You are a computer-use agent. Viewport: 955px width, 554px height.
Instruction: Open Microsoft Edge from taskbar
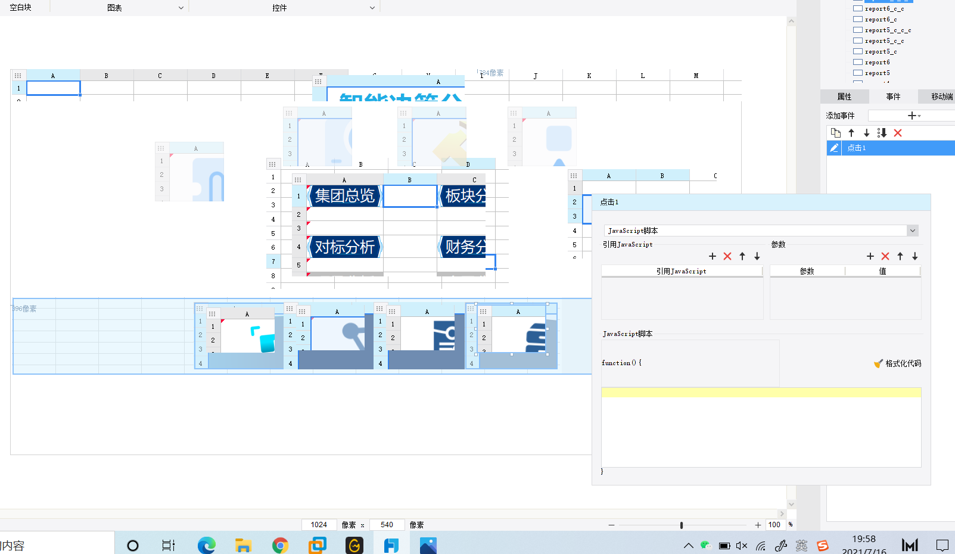pos(207,545)
